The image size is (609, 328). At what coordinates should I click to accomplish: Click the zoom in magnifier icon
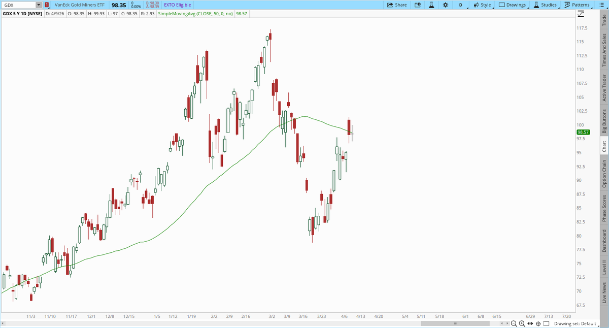[x=522, y=323]
